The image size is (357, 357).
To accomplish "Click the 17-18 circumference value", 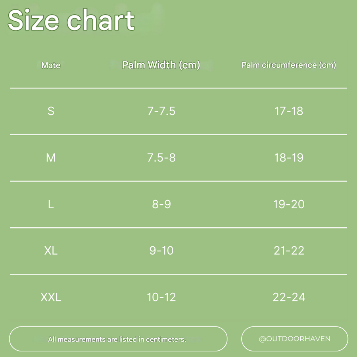I will [x=289, y=111].
